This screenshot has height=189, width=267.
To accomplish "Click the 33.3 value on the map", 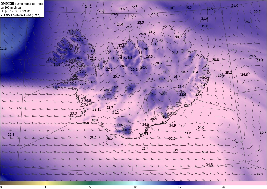I will [x=73, y=114].
